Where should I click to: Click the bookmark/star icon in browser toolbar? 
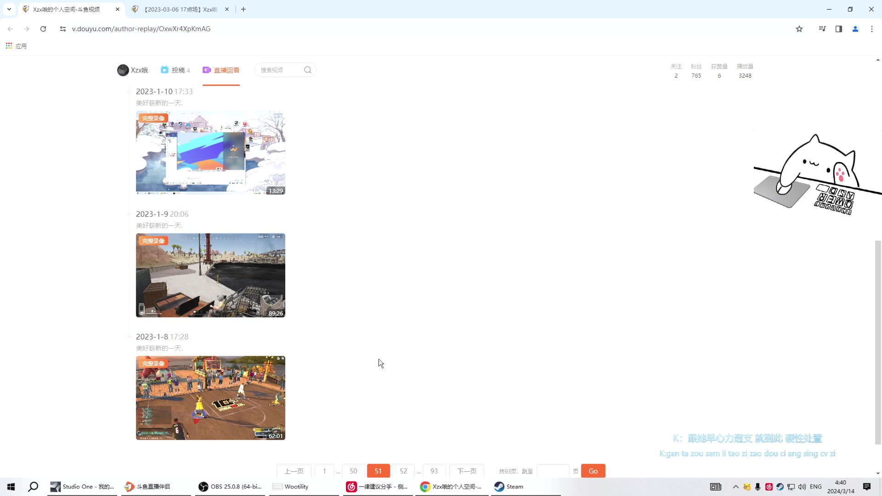coord(800,28)
